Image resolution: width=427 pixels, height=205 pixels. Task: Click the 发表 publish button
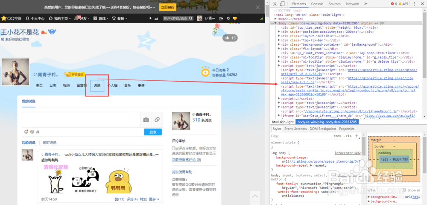tap(153, 132)
